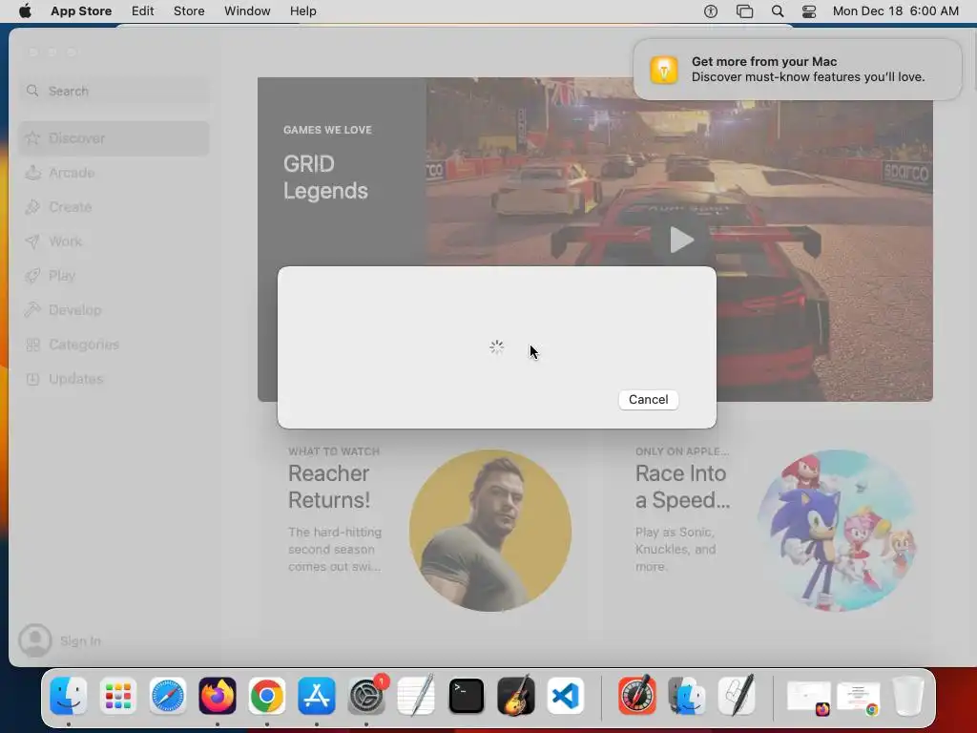Open Accessibility shortcuts in the menu bar

(x=710, y=11)
